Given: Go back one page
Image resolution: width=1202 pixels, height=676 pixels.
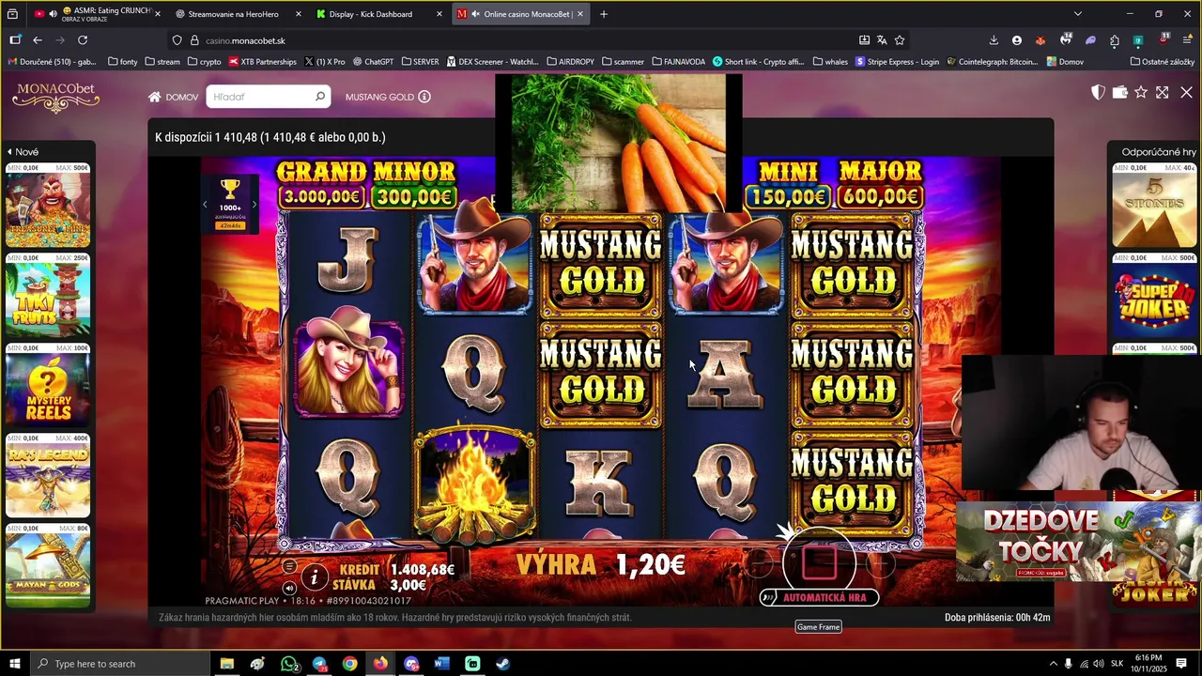Looking at the screenshot, I should click(x=38, y=40).
